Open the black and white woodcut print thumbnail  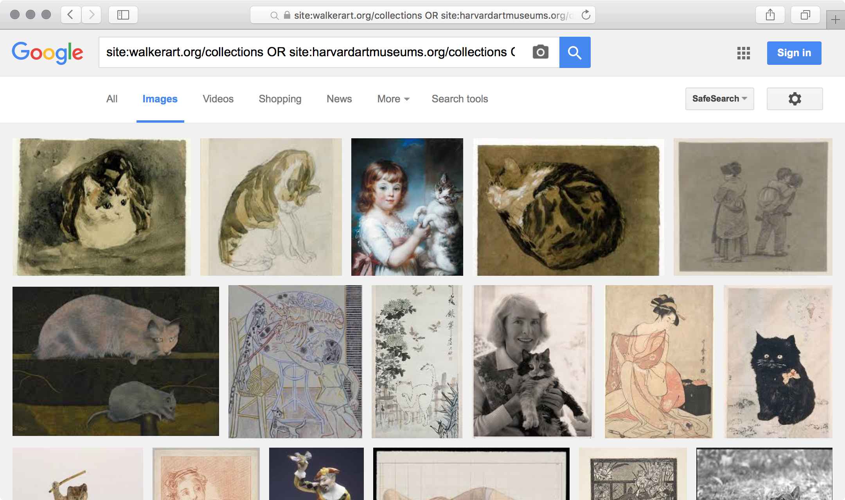[633, 474]
